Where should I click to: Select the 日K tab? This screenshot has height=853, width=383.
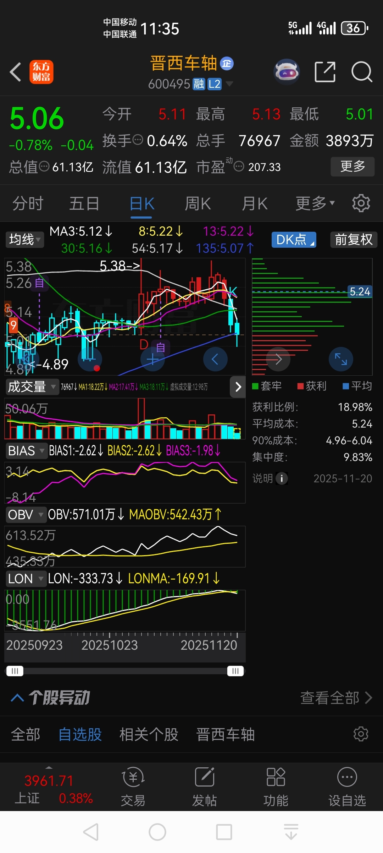(142, 204)
